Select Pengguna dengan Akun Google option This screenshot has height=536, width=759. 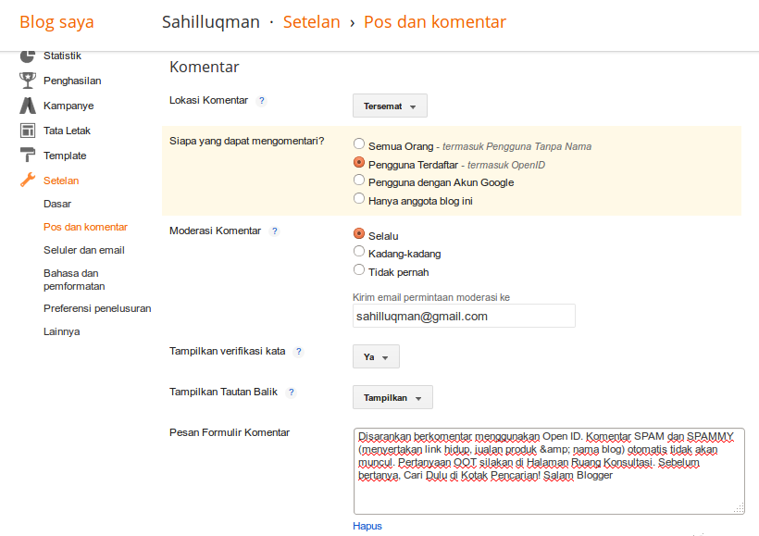[359, 181]
